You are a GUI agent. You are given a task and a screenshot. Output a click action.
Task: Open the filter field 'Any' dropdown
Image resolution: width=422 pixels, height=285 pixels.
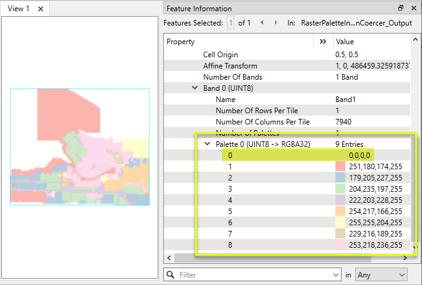pyautogui.click(x=380, y=274)
